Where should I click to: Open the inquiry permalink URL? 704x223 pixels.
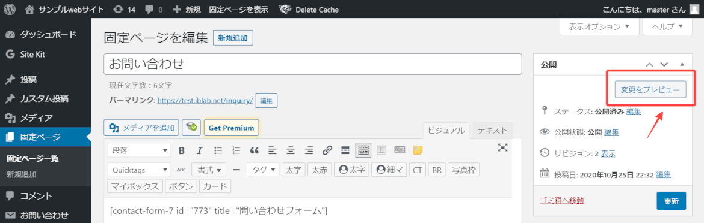tap(205, 101)
